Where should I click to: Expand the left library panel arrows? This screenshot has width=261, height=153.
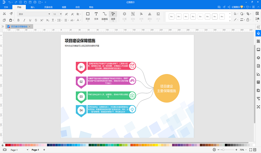tap(2, 26)
